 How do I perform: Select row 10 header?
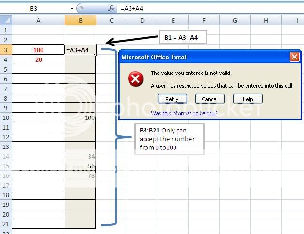[x=6, y=117]
